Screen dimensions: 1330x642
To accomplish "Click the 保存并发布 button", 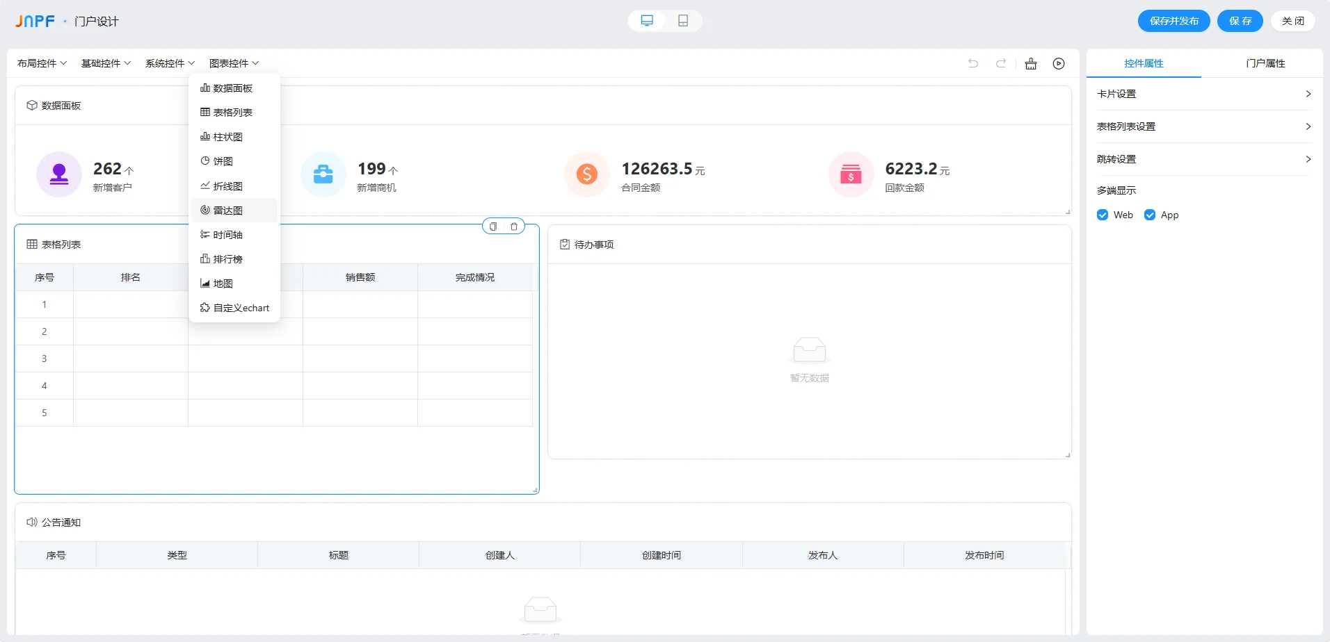I will pos(1174,21).
